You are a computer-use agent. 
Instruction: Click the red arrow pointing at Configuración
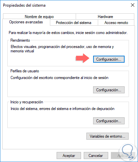pyautogui.click(x=83, y=58)
